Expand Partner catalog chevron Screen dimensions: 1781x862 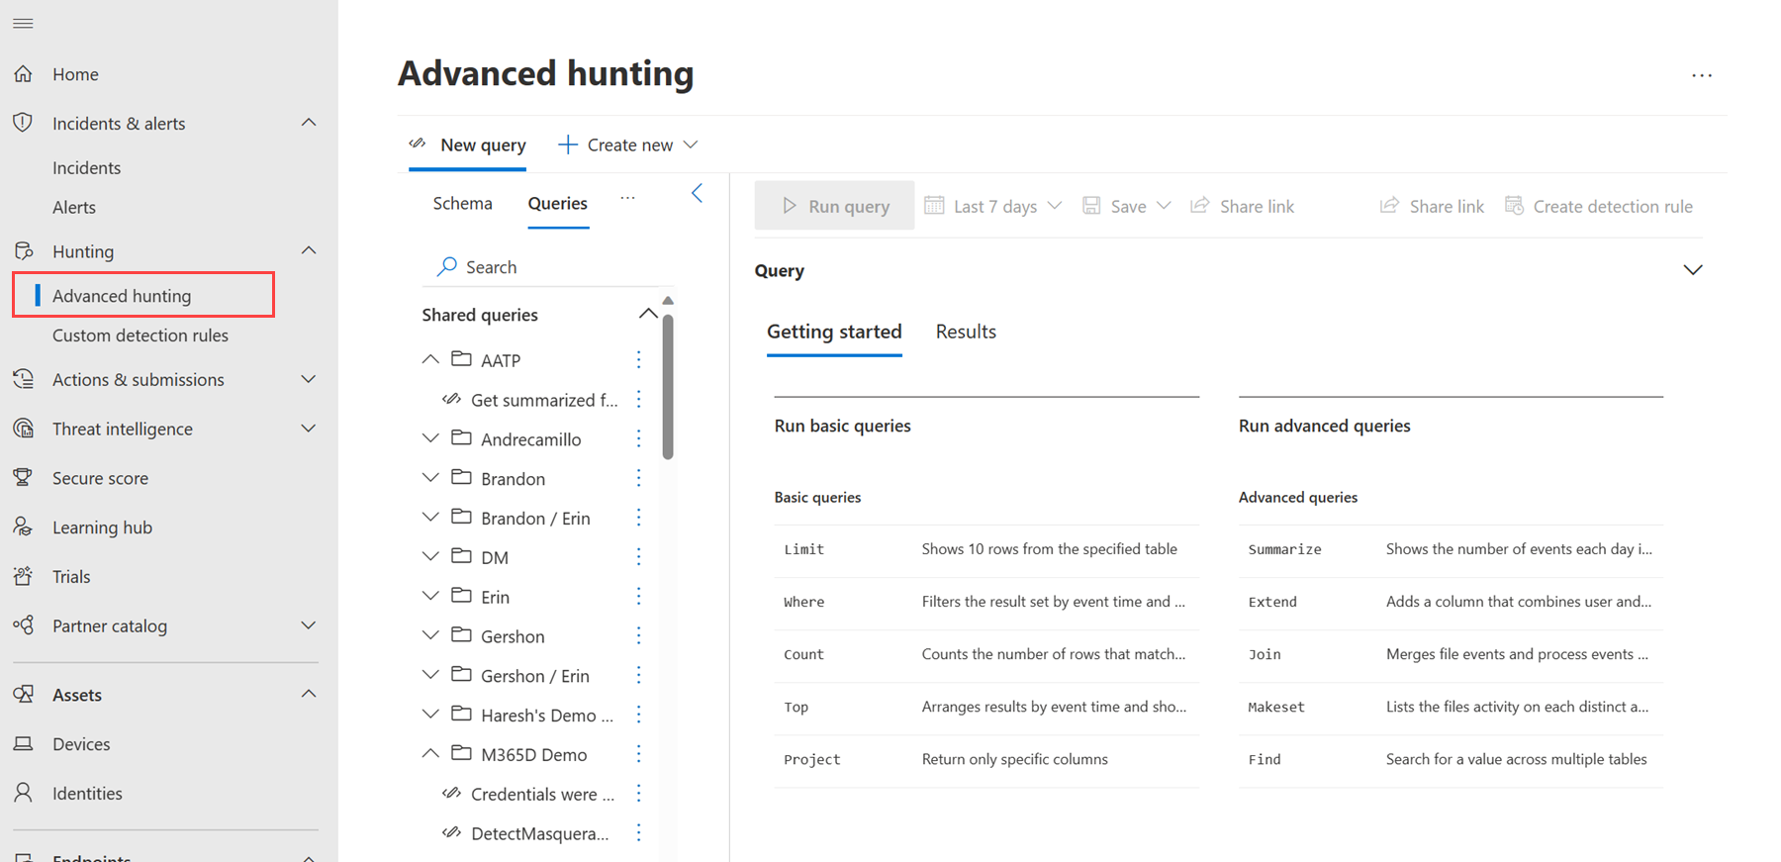tap(309, 625)
